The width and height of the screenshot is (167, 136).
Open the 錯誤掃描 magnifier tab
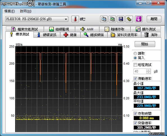pyautogui.click(x=94, y=35)
